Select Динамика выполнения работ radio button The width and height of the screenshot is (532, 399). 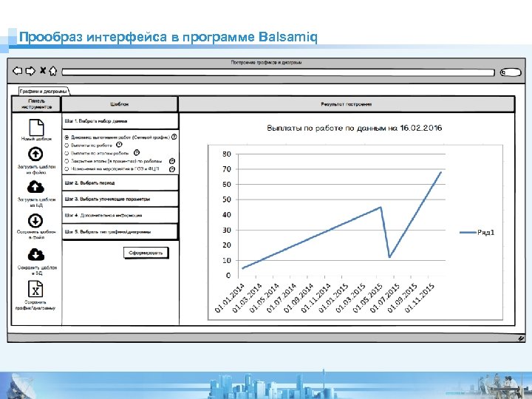coord(66,137)
